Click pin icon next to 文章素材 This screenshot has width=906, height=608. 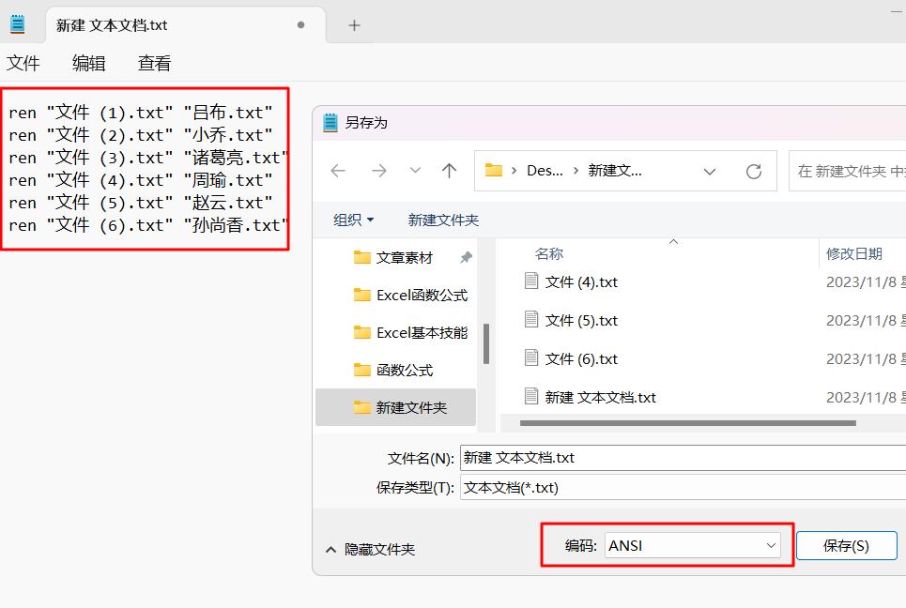click(x=466, y=257)
